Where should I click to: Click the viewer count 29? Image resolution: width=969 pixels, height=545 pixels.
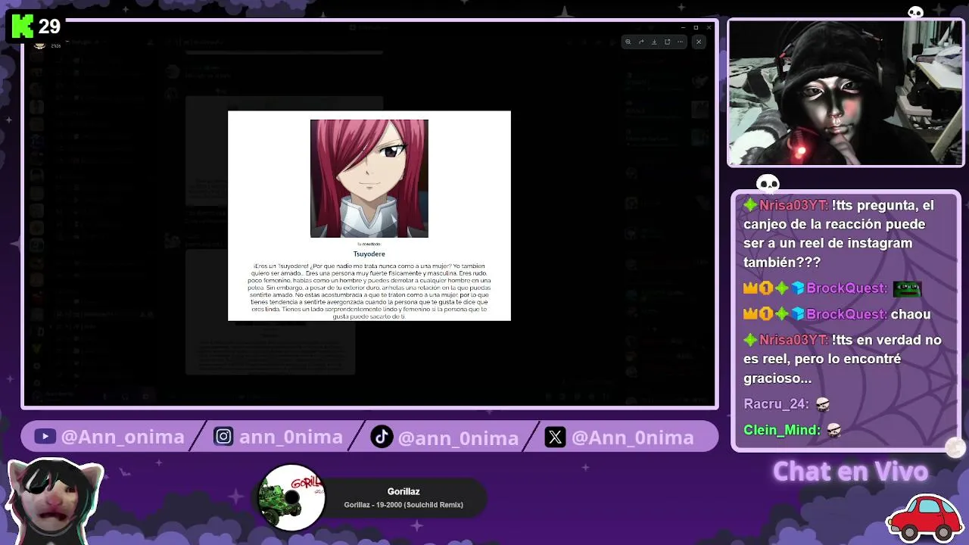click(x=49, y=27)
